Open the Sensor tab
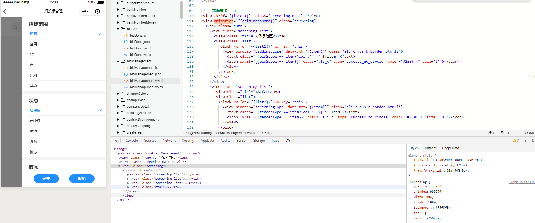The image size is (535, 223). tap(242, 141)
